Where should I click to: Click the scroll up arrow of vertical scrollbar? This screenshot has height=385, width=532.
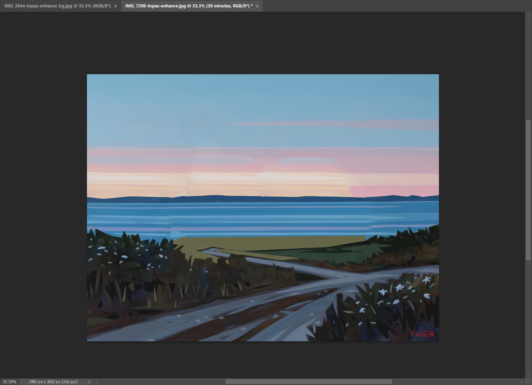tap(528, 16)
